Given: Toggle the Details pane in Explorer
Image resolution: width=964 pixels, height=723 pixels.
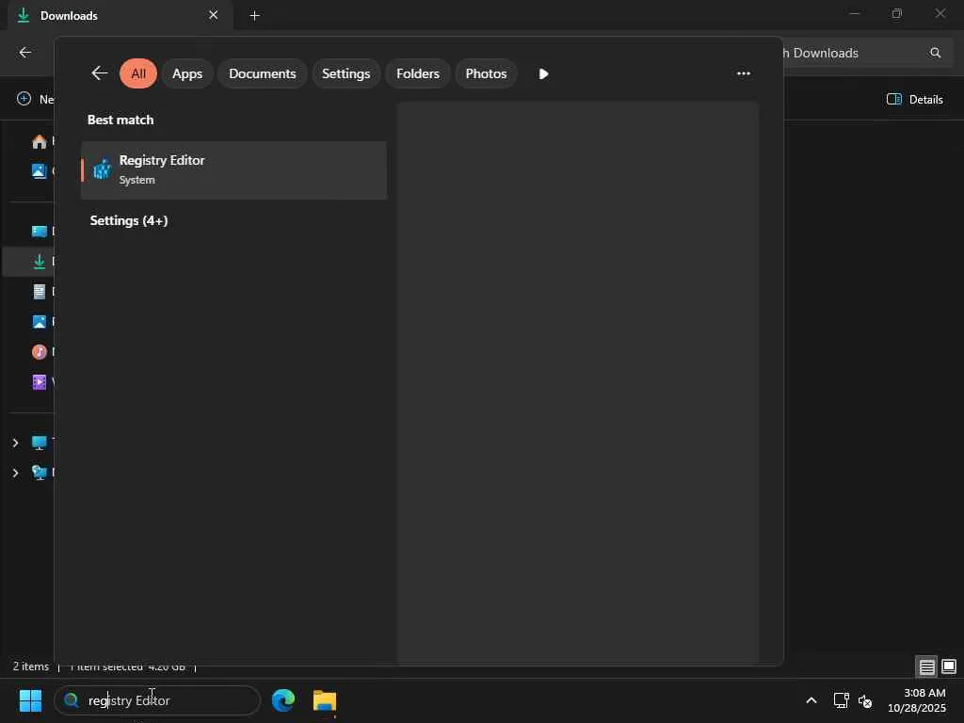Looking at the screenshot, I should (x=915, y=100).
